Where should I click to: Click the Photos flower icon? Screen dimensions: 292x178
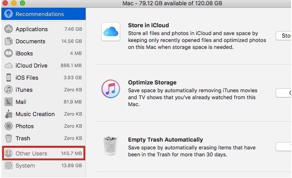pyautogui.click(x=9, y=126)
